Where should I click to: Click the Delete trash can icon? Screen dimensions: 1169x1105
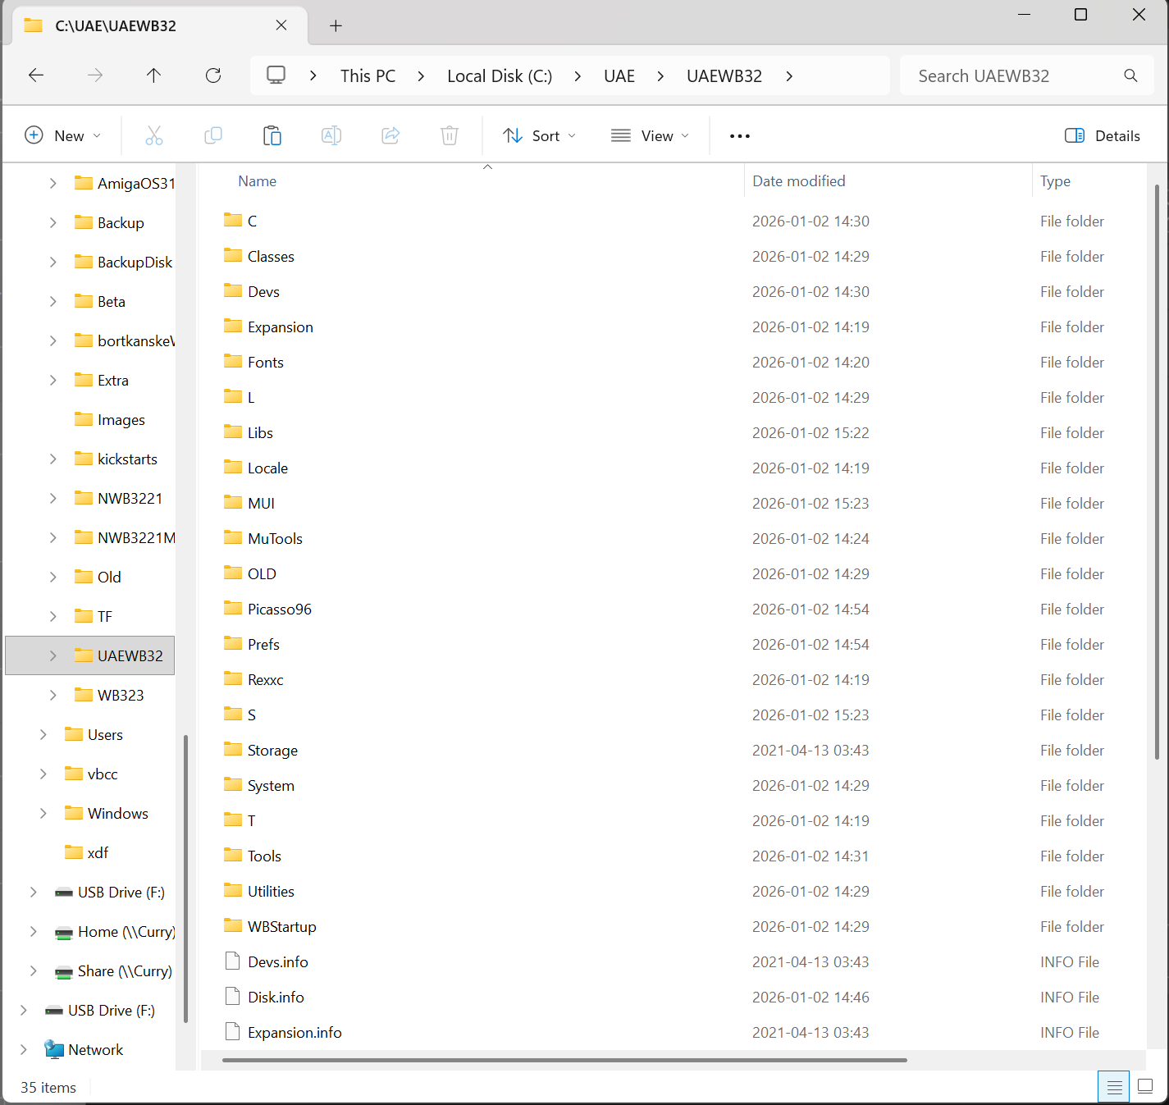[450, 135]
